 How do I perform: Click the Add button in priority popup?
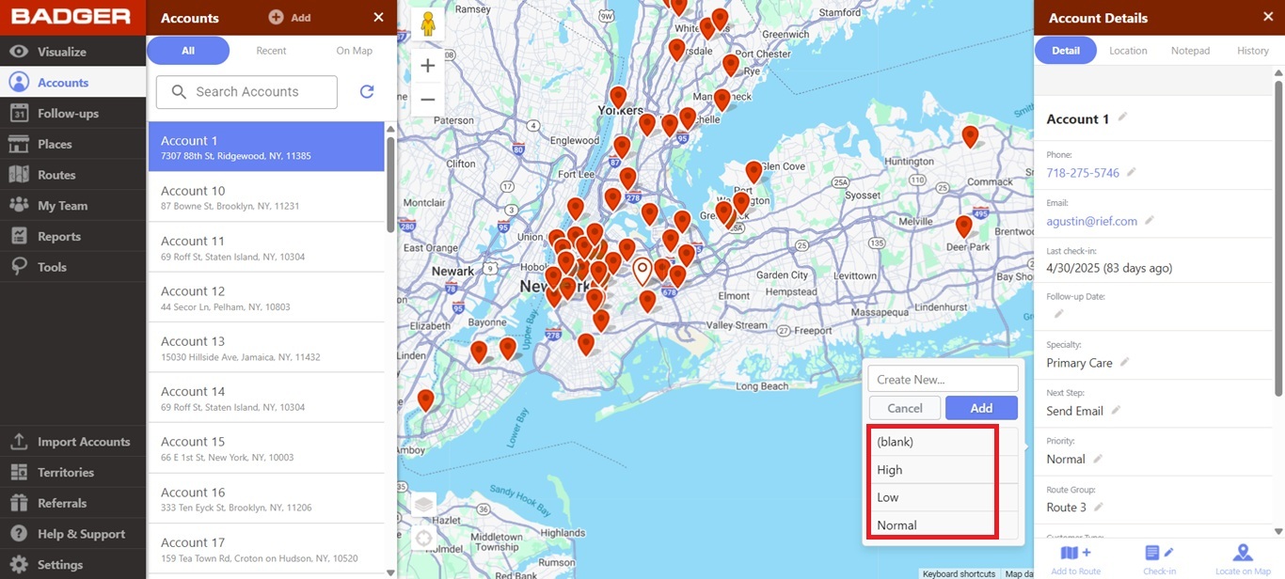coord(981,408)
